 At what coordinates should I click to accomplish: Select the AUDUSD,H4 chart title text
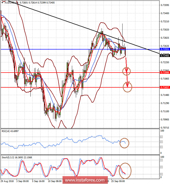[x=11, y=3]
